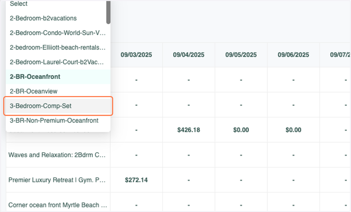Screen dimensions: 351x212
Task: Click the 09/05/2025 column header
Action: [241, 55]
